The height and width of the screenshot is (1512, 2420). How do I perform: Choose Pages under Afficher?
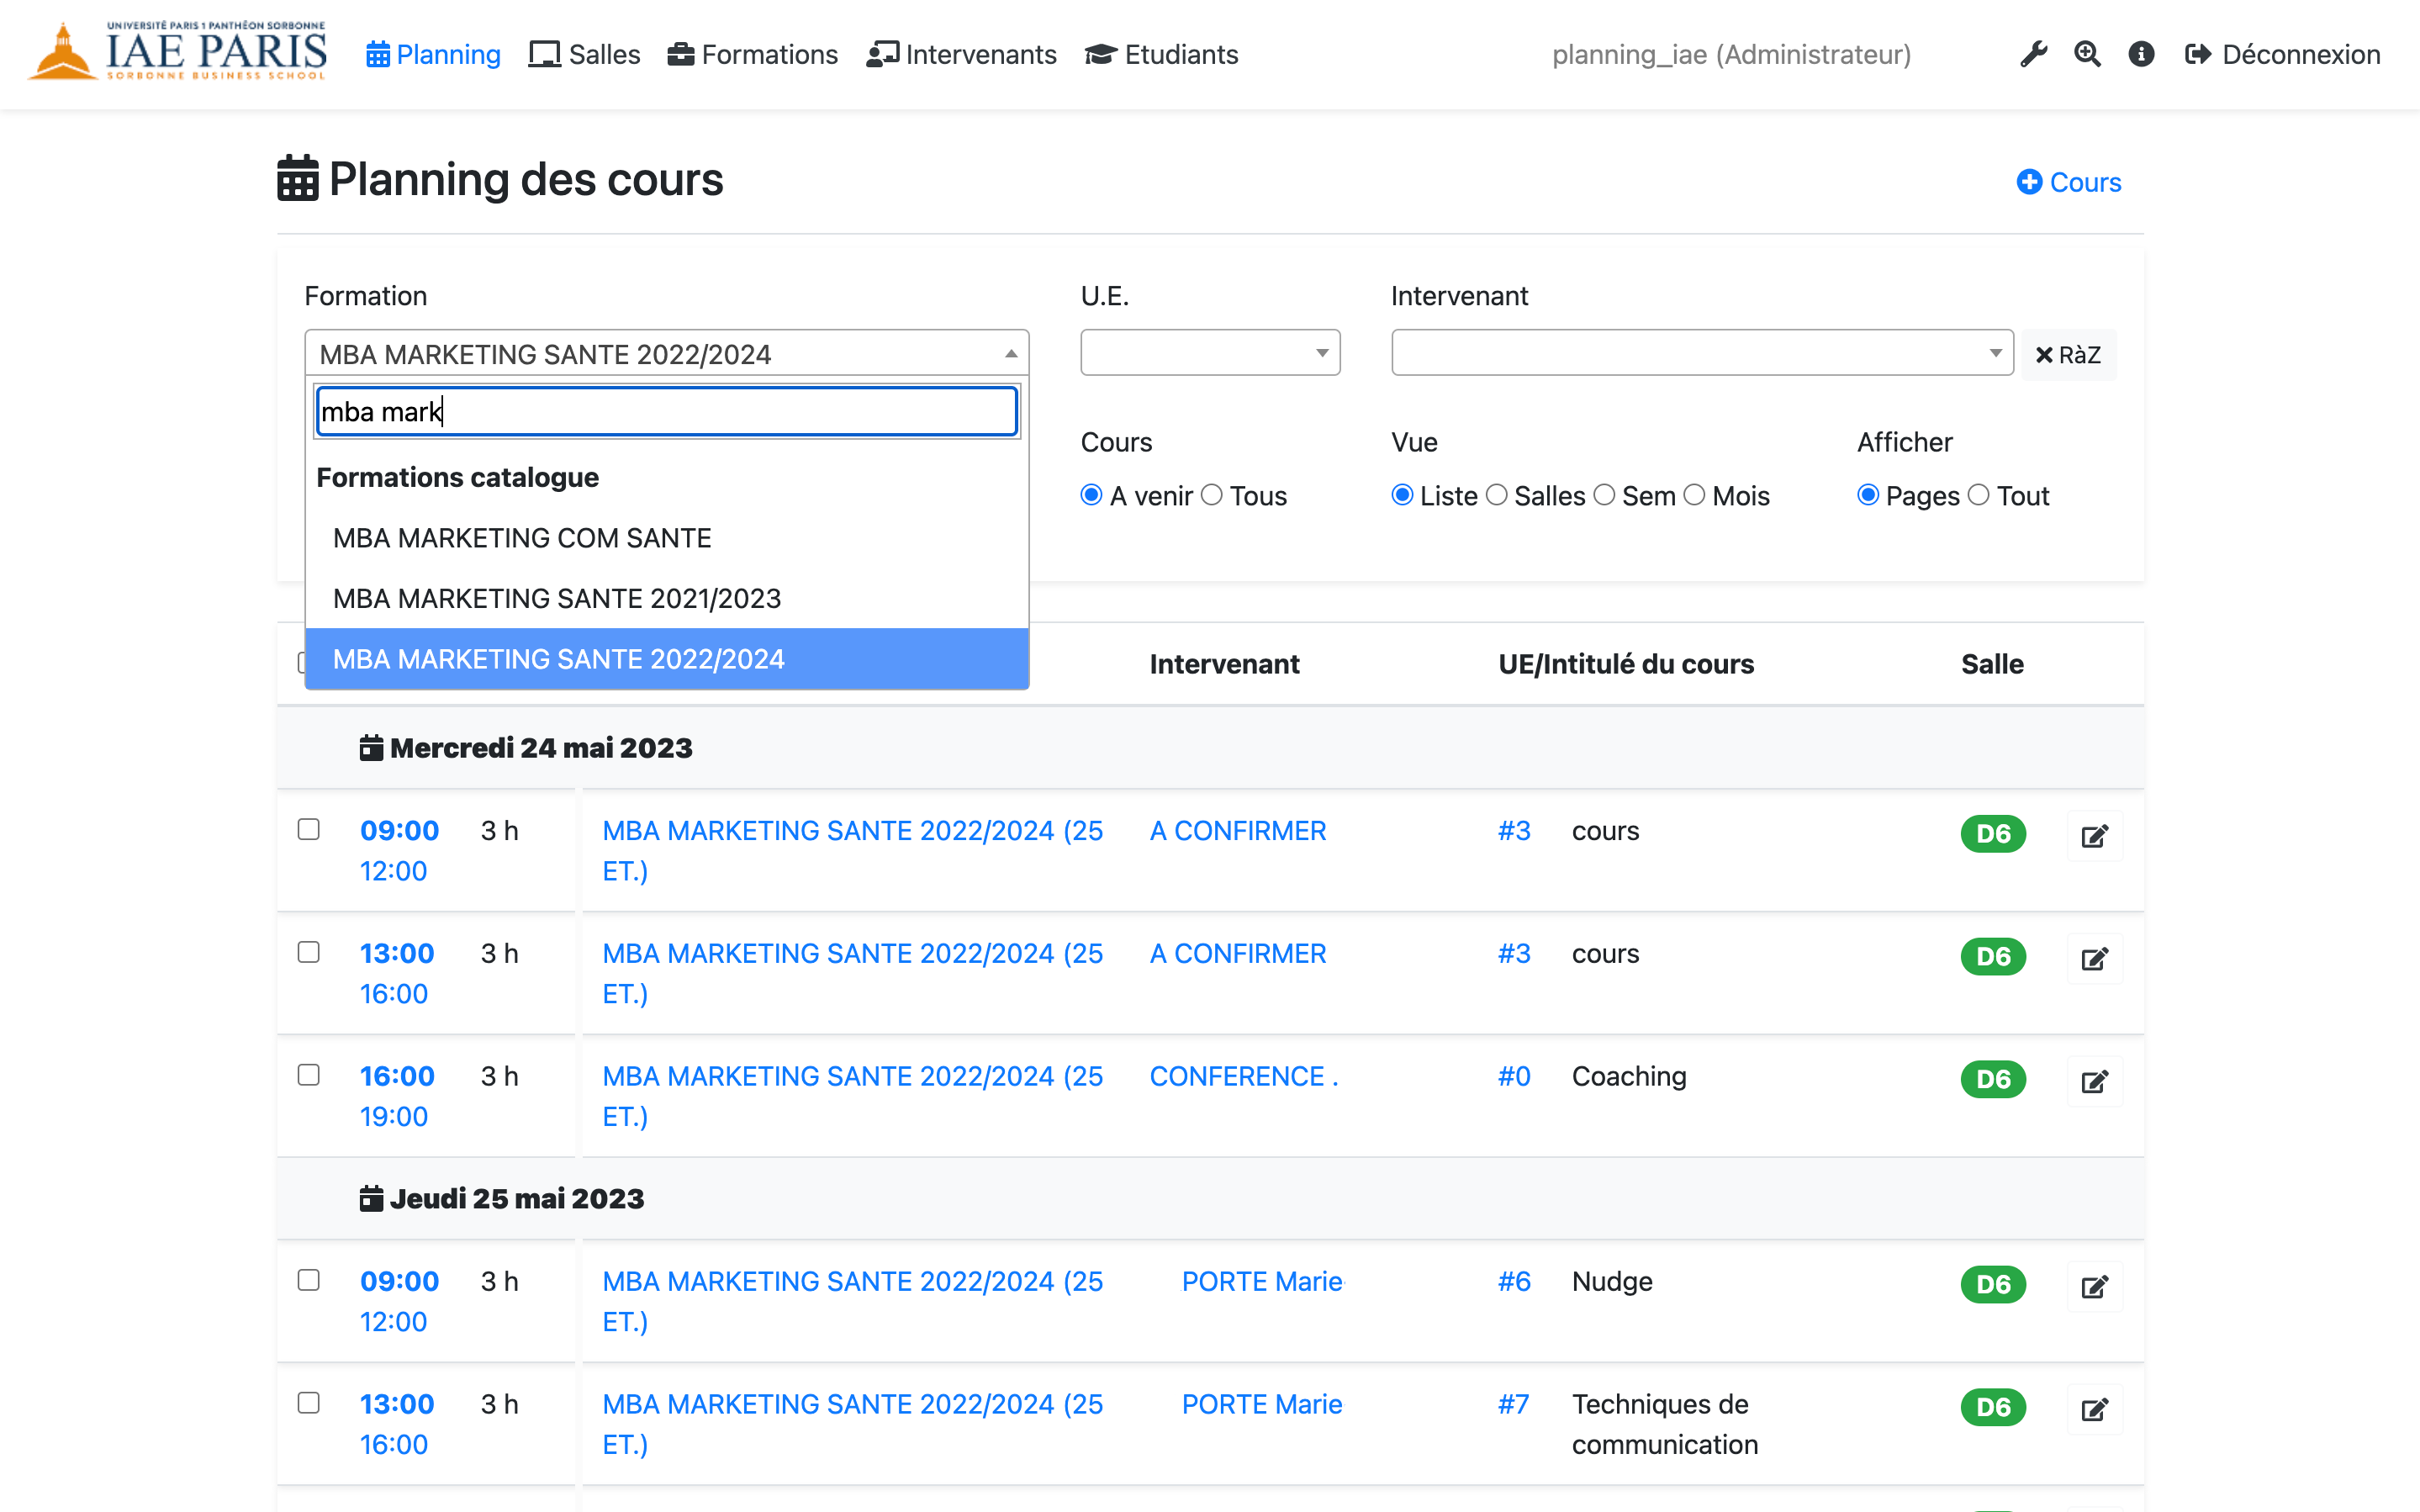pos(1868,495)
